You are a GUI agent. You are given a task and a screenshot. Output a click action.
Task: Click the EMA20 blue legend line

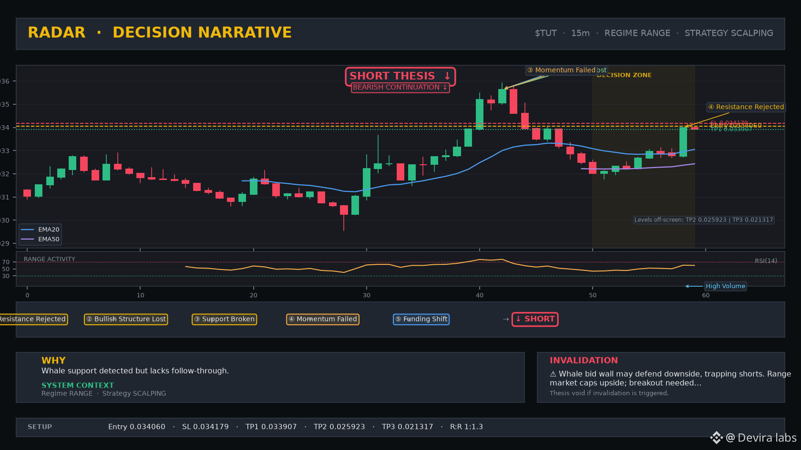(x=28, y=230)
